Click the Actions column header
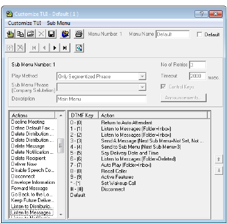This screenshot has width=227, height=223. click(x=33, y=115)
